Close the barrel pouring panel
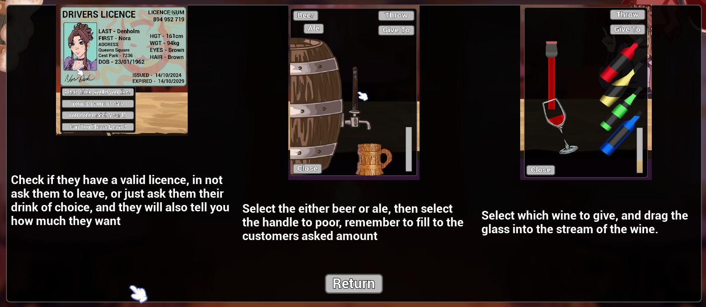Image resolution: width=706 pixels, height=307 pixels. [x=307, y=169]
